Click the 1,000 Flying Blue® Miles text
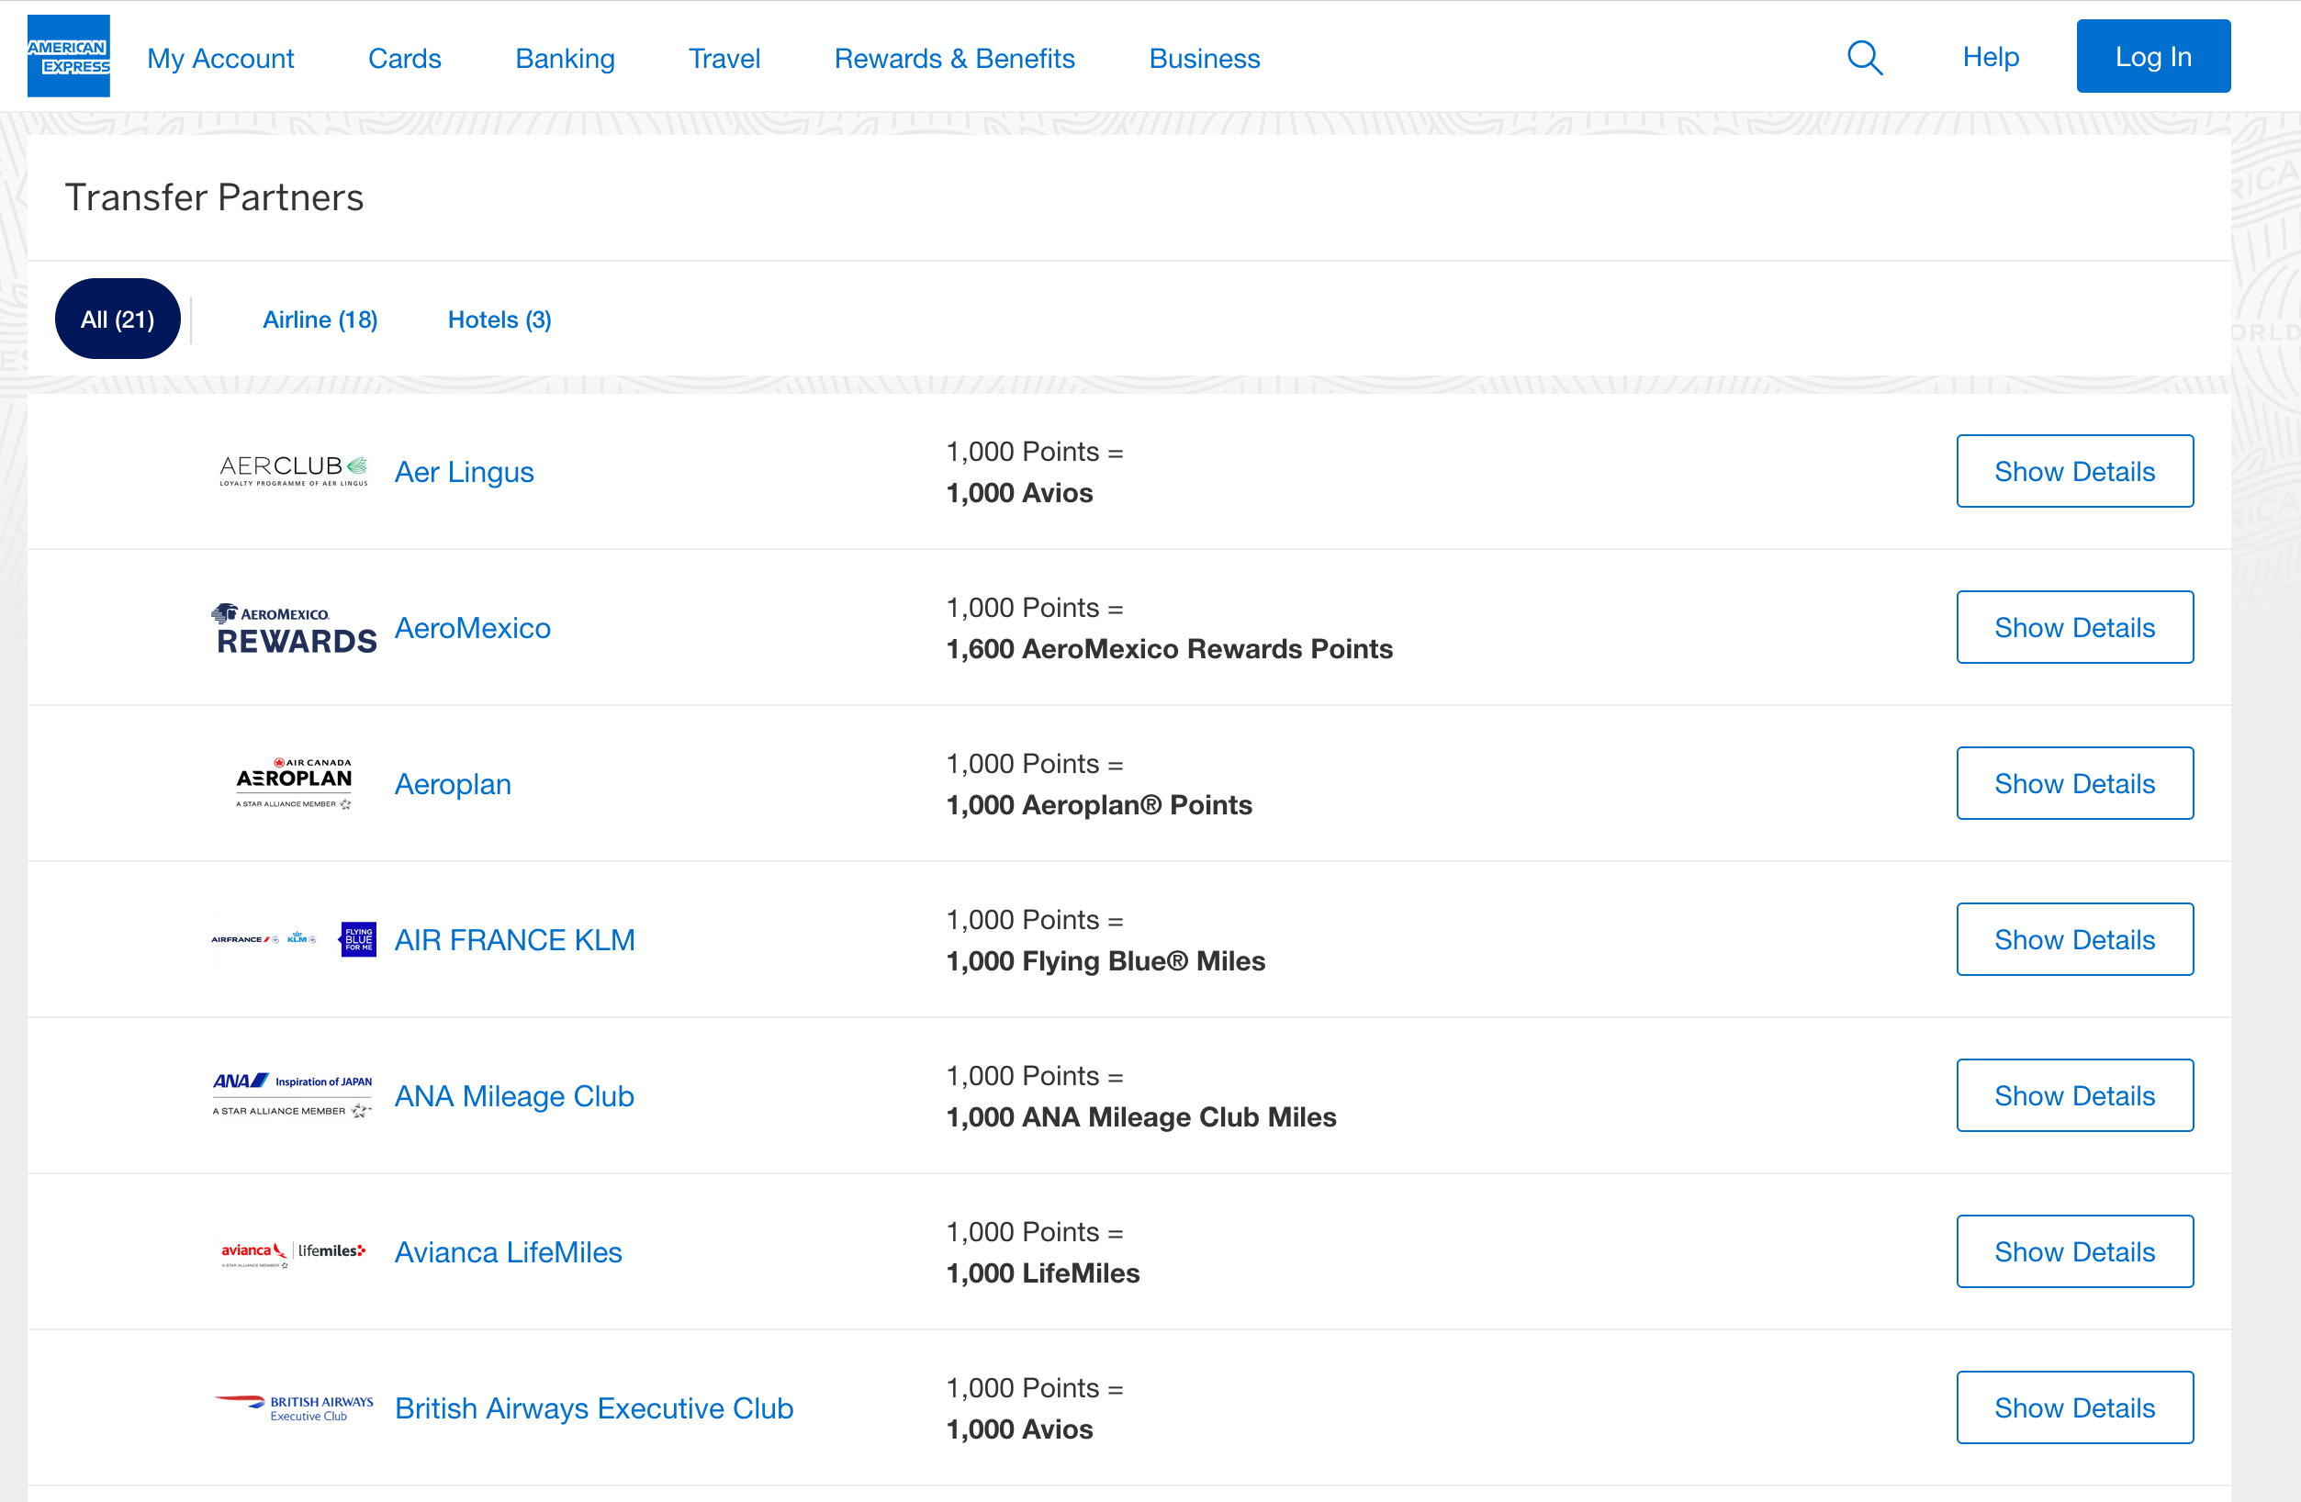Screen dimensions: 2301x1502 point(1106,960)
